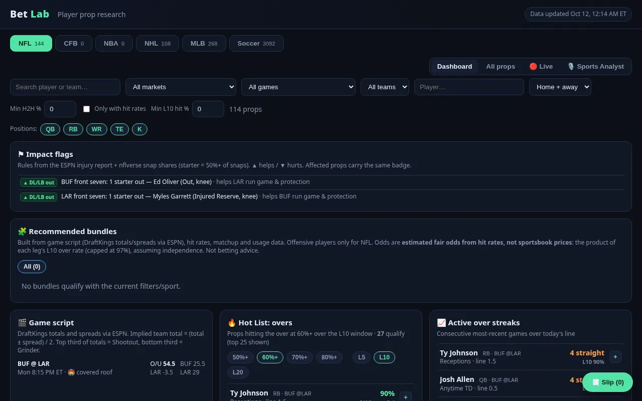Click the Min H2H % number field
Image resolution: width=642 pixels, height=401 pixels.
pyautogui.click(x=60, y=109)
